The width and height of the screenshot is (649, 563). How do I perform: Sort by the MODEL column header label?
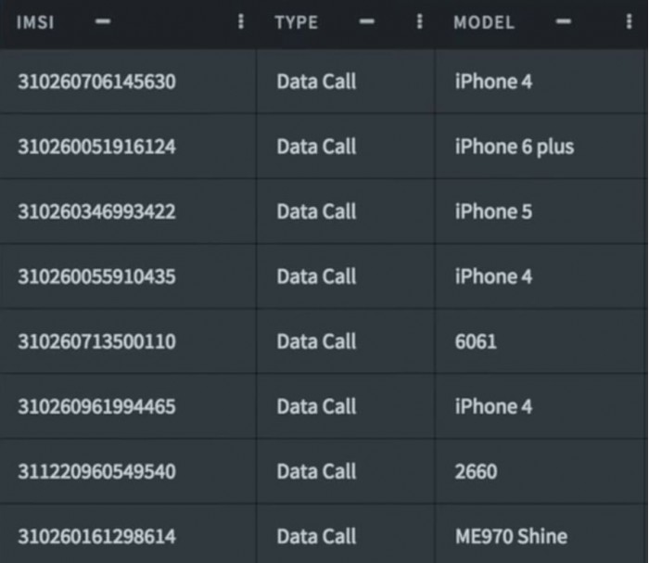483,22
